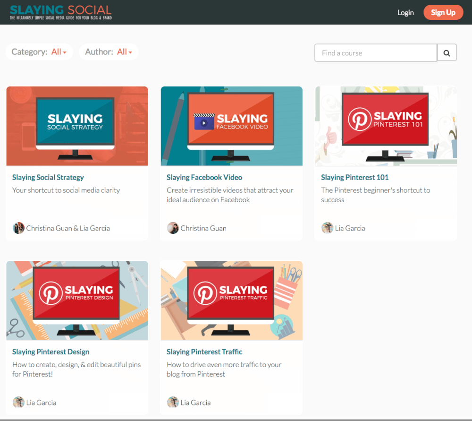The image size is (472, 421).
Task: Click Lia Garcia's avatar on Pinterest Design card
Action: click(18, 402)
